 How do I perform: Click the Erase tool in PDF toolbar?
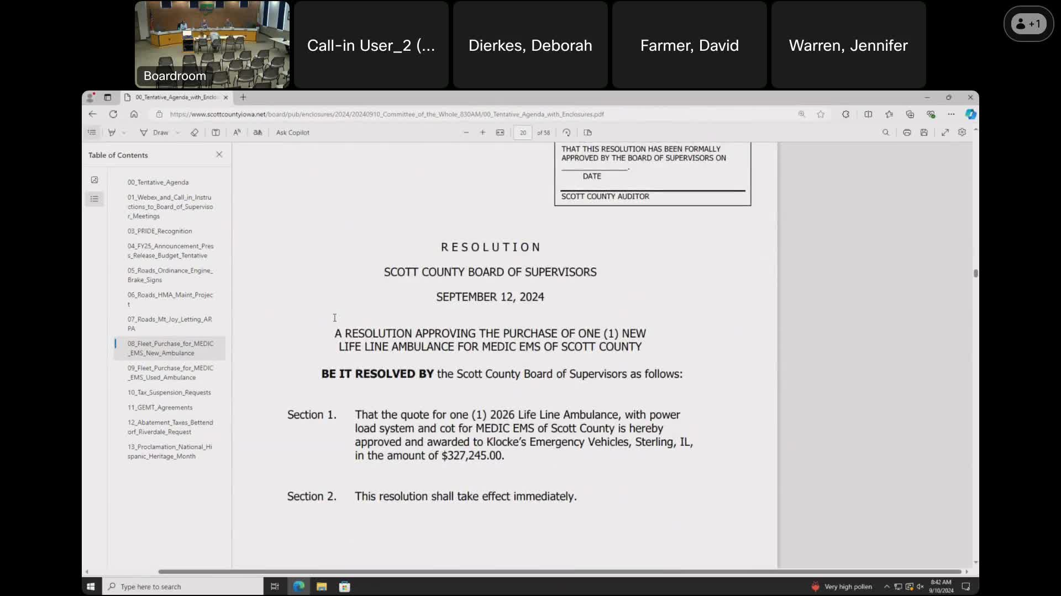[x=195, y=132]
